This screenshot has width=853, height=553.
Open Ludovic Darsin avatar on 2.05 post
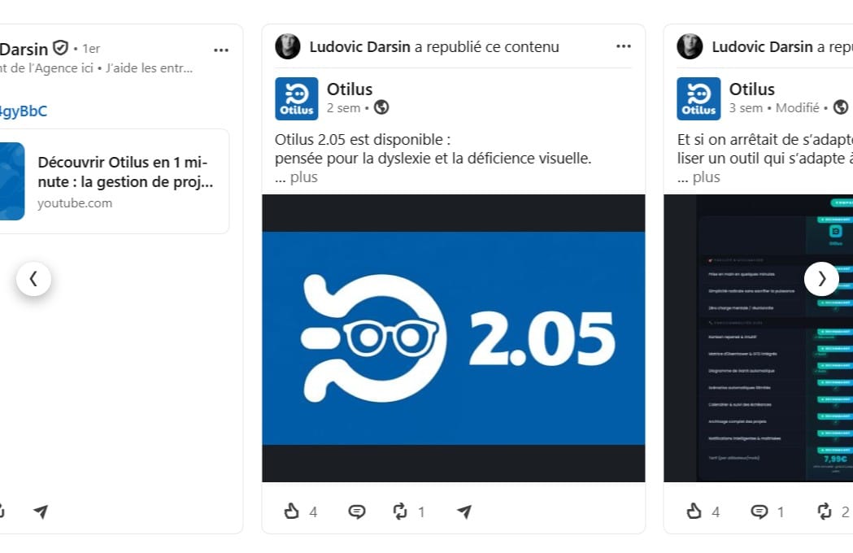tap(288, 46)
